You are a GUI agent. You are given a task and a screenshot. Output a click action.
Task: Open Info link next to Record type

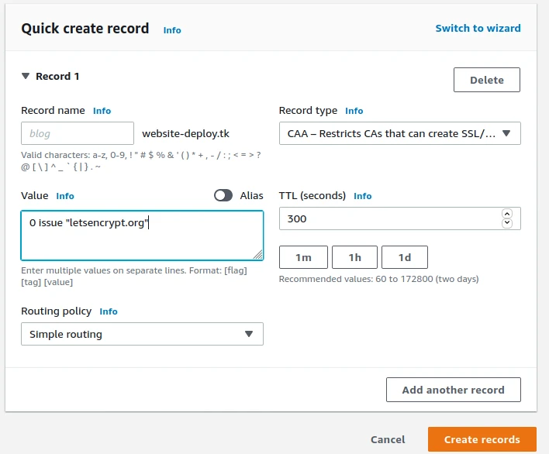(x=354, y=111)
